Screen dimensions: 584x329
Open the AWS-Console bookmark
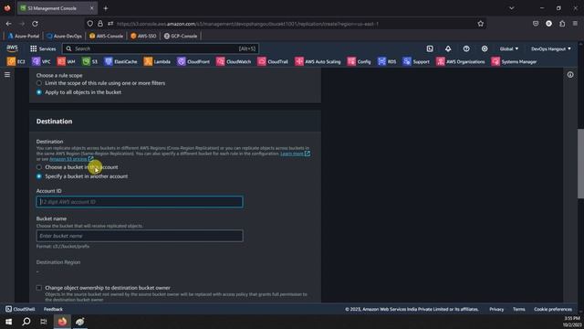(106, 36)
